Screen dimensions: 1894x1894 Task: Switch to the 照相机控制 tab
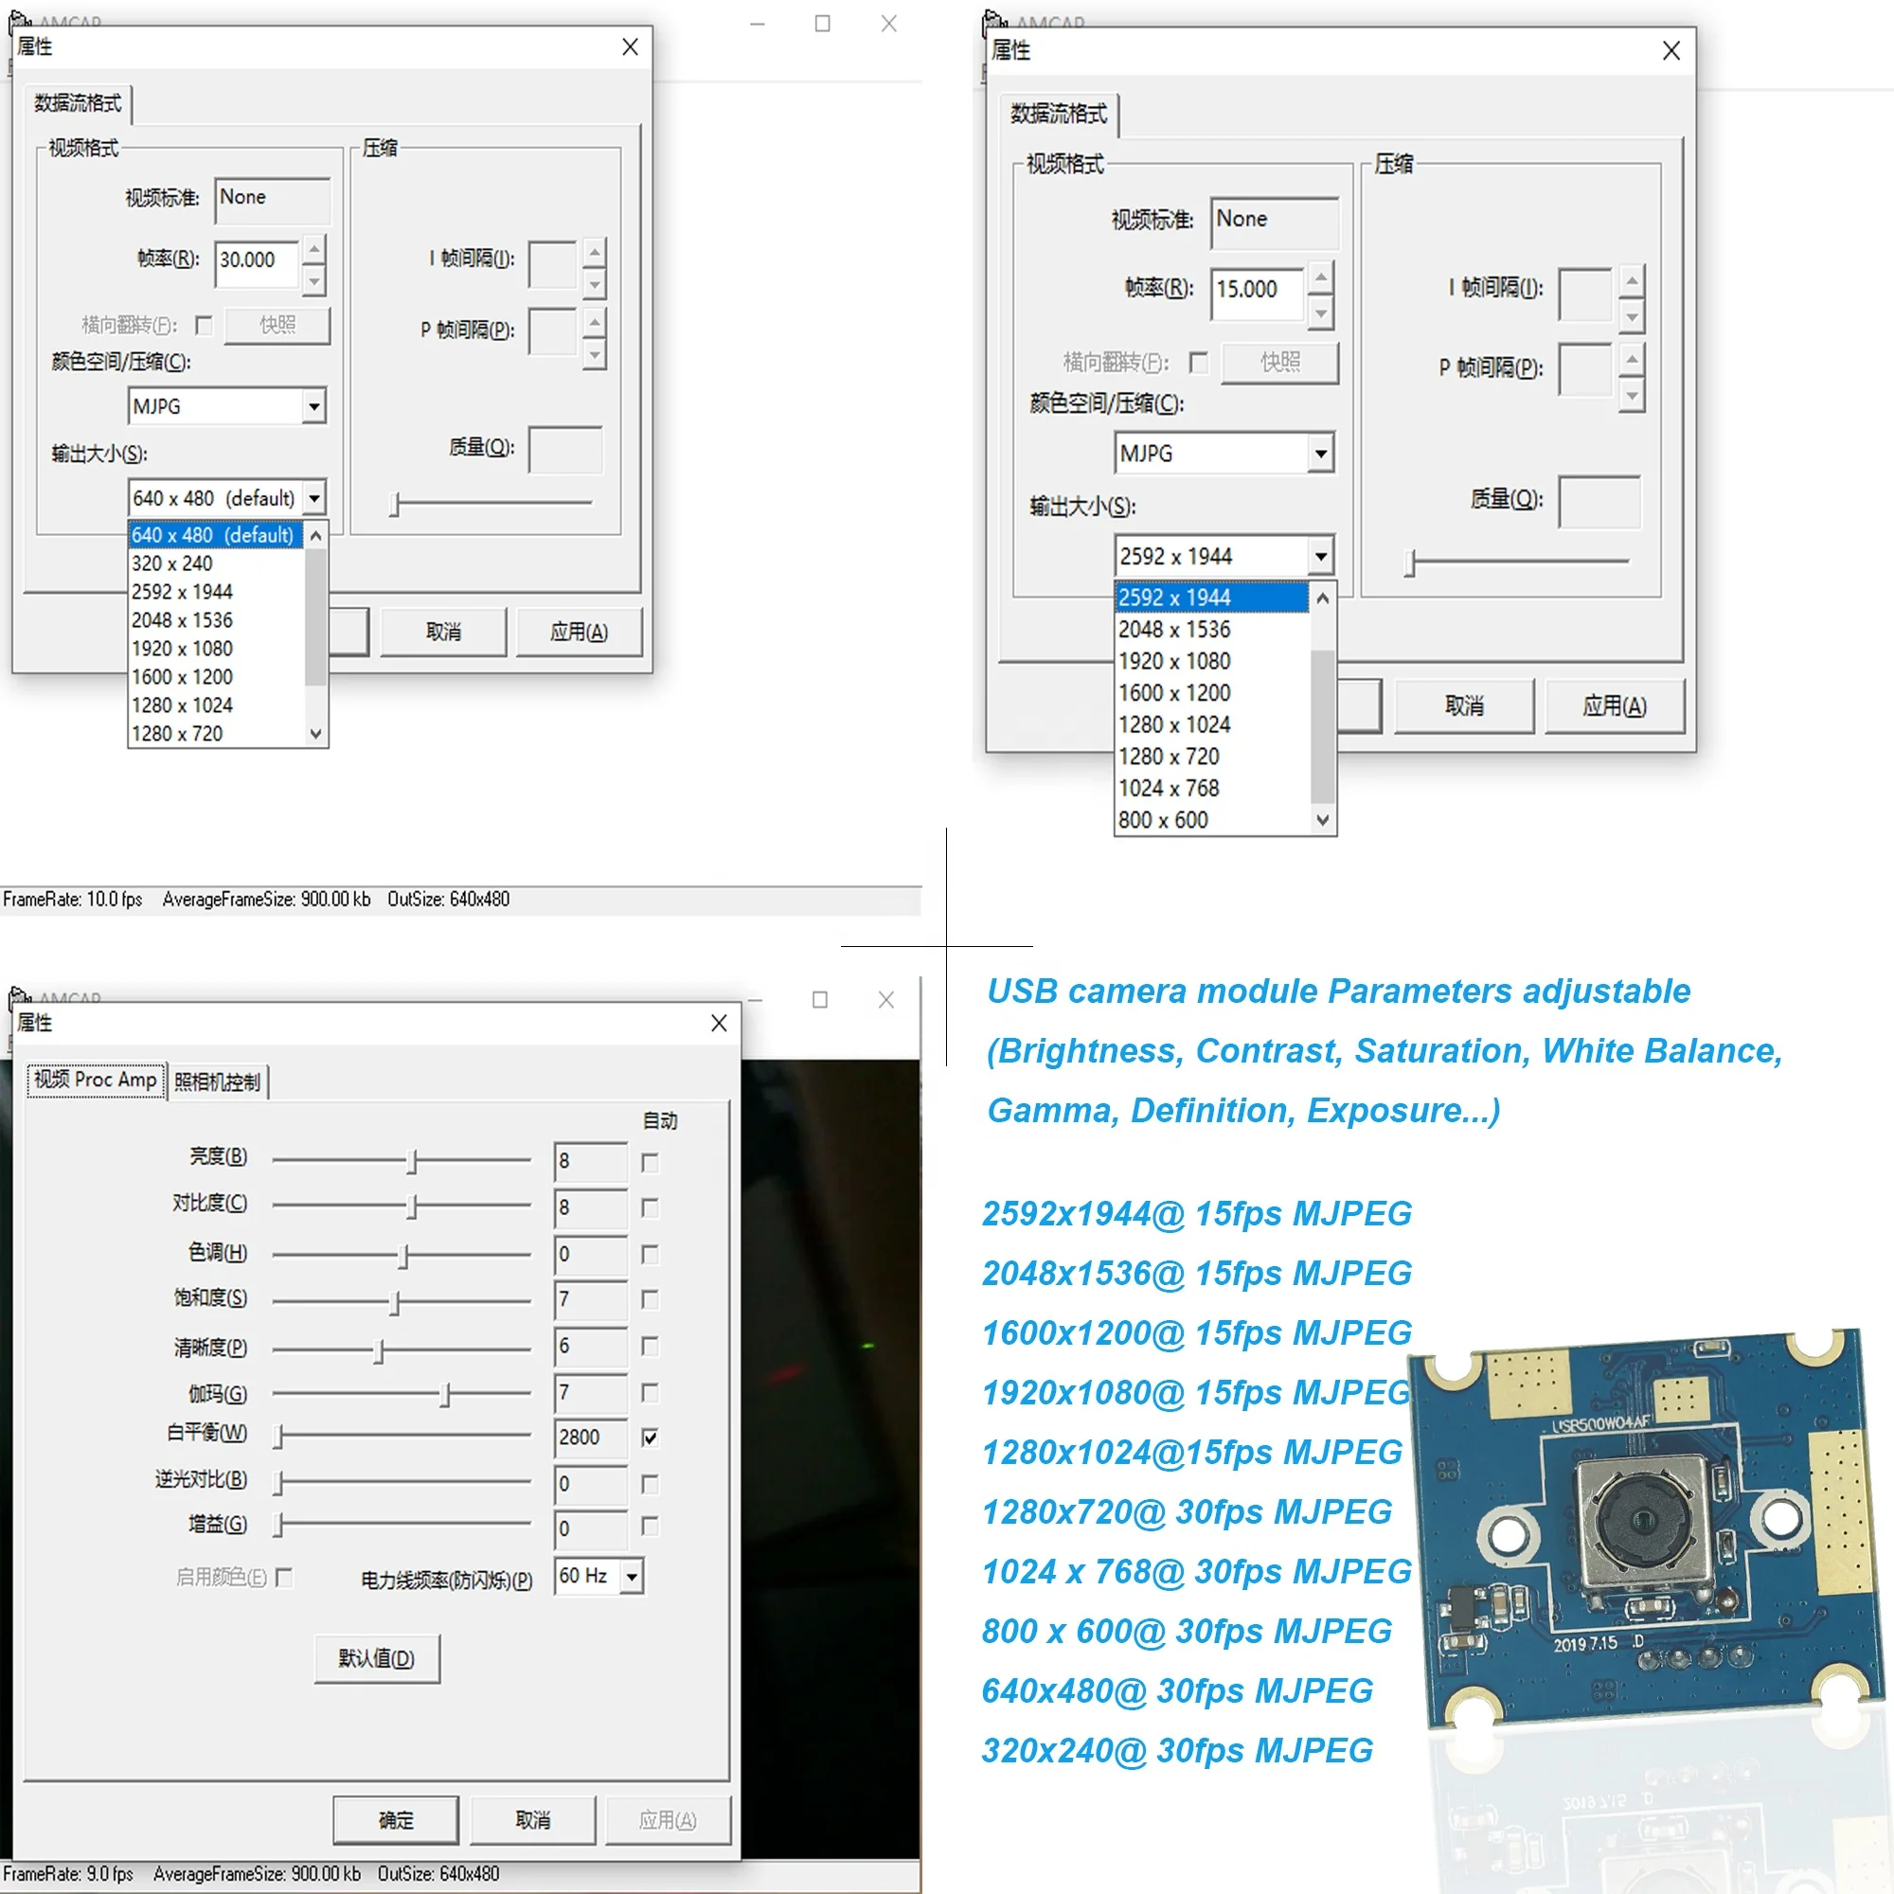point(218,1081)
